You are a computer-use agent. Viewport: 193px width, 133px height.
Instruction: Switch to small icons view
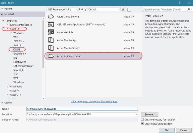tap(124, 9)
